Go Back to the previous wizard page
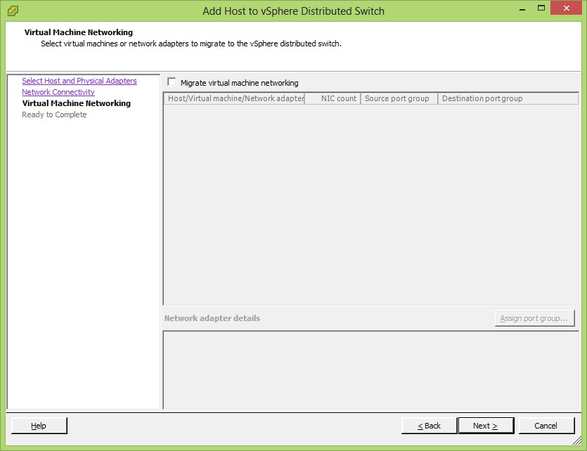The height and width of the screenshot is (451, 587). [x=429, y=426]
